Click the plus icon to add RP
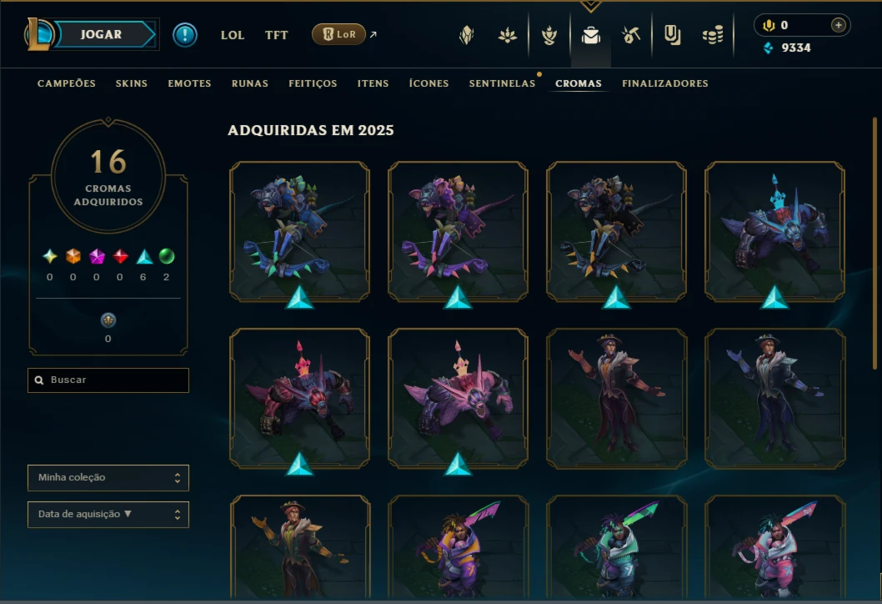Image resolution: width=882 pixels, height=604 pixels. click(x=838, y=25)
